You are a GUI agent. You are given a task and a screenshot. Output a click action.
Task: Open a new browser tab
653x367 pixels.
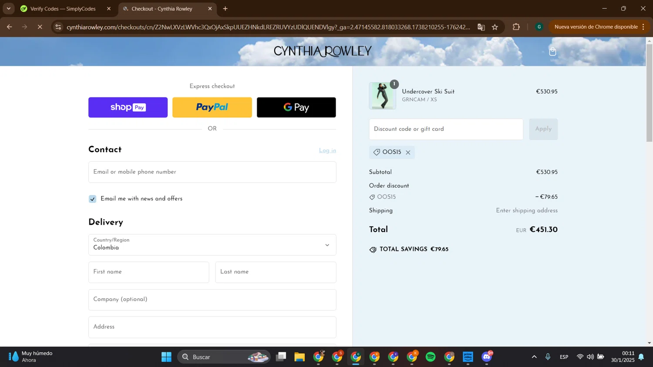(225, 9)
